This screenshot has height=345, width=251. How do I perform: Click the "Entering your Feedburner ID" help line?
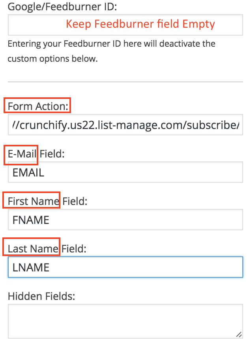(111, 43)
